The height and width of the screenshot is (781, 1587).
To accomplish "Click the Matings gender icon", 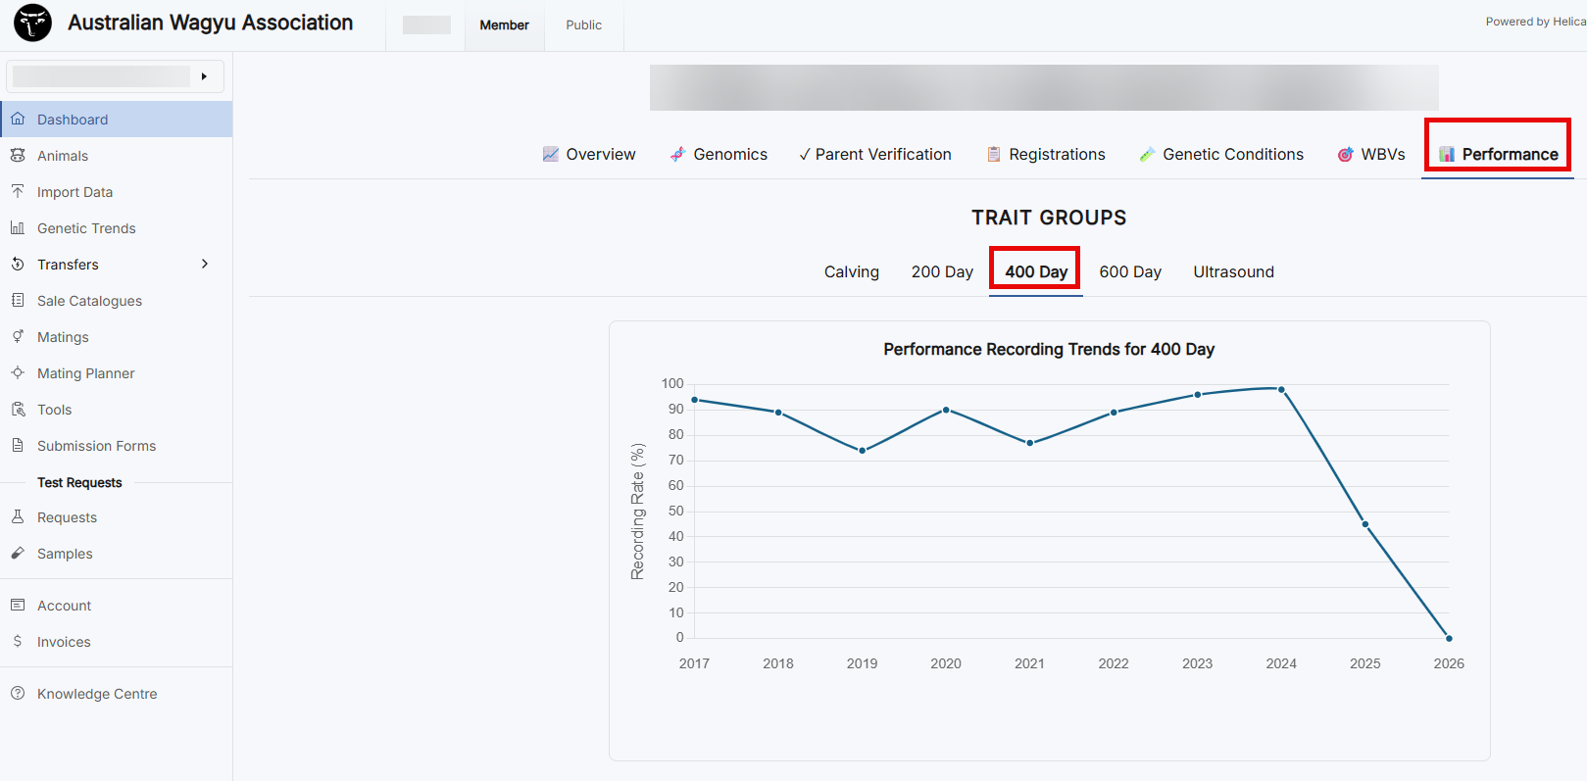I will pyautogui.click(x=18, y=336).
